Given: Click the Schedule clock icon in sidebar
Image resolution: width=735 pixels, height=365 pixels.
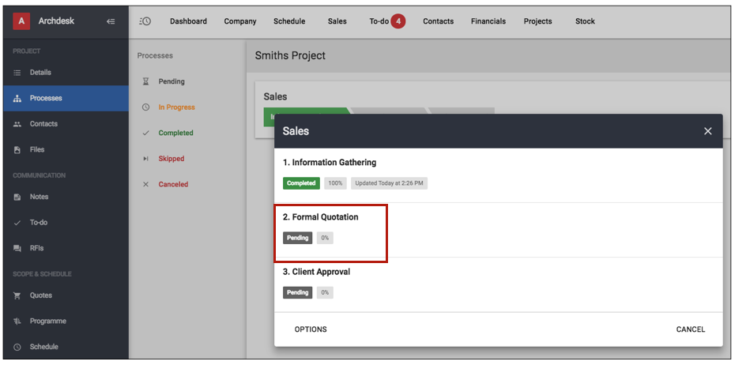Looking at the screenshot, I should 17,347.
